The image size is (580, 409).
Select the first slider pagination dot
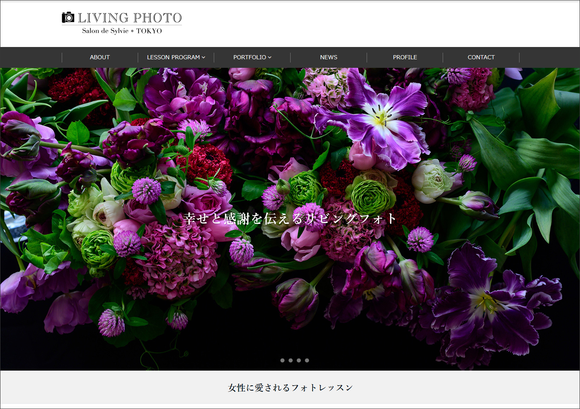coord(282,360)
